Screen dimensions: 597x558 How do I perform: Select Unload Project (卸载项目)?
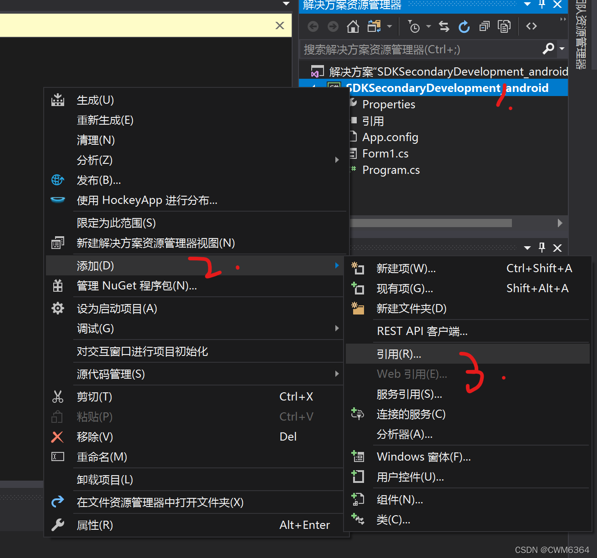click(105, 480)
